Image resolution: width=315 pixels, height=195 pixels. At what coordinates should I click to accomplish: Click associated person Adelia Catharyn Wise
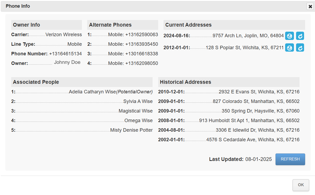(x=92, y=92)
